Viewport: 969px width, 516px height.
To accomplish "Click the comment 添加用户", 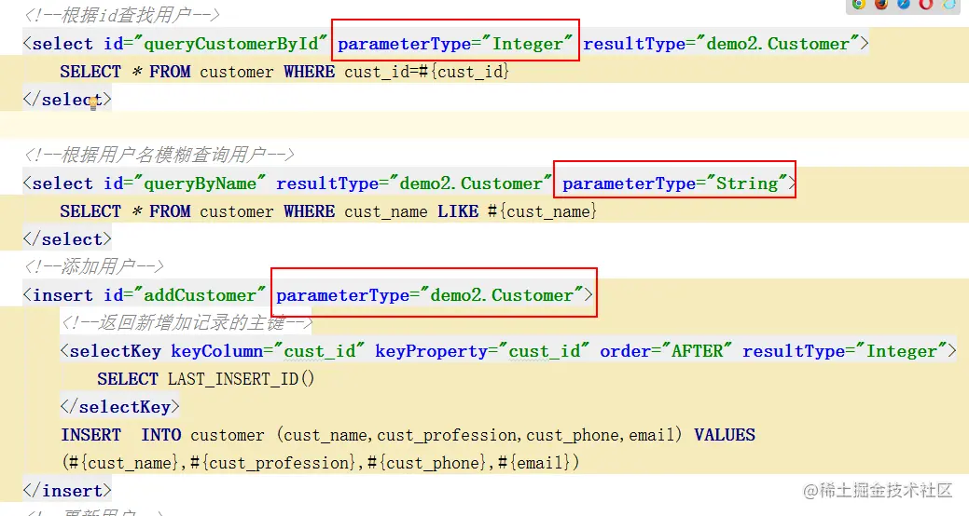I will pyautogui.click(x=94, y=266).
